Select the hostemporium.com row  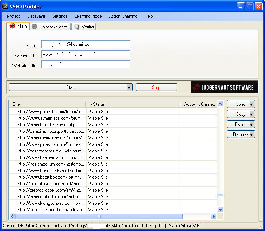[x=113, y=164]
